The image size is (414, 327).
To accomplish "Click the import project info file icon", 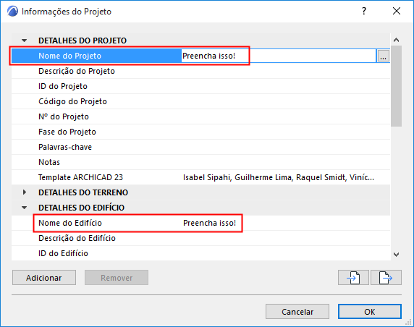I will coord(353,277).
